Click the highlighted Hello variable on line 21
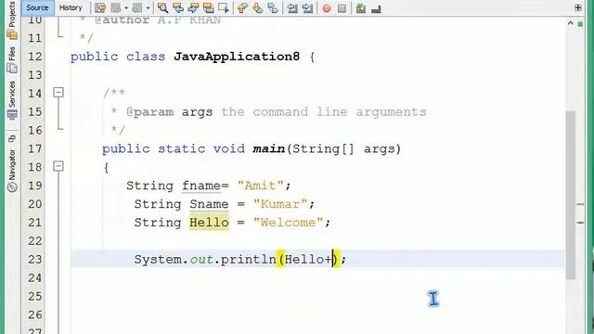The height and width of the screenshot is (334, 594). pyautogui.click(x=209, y=223)
